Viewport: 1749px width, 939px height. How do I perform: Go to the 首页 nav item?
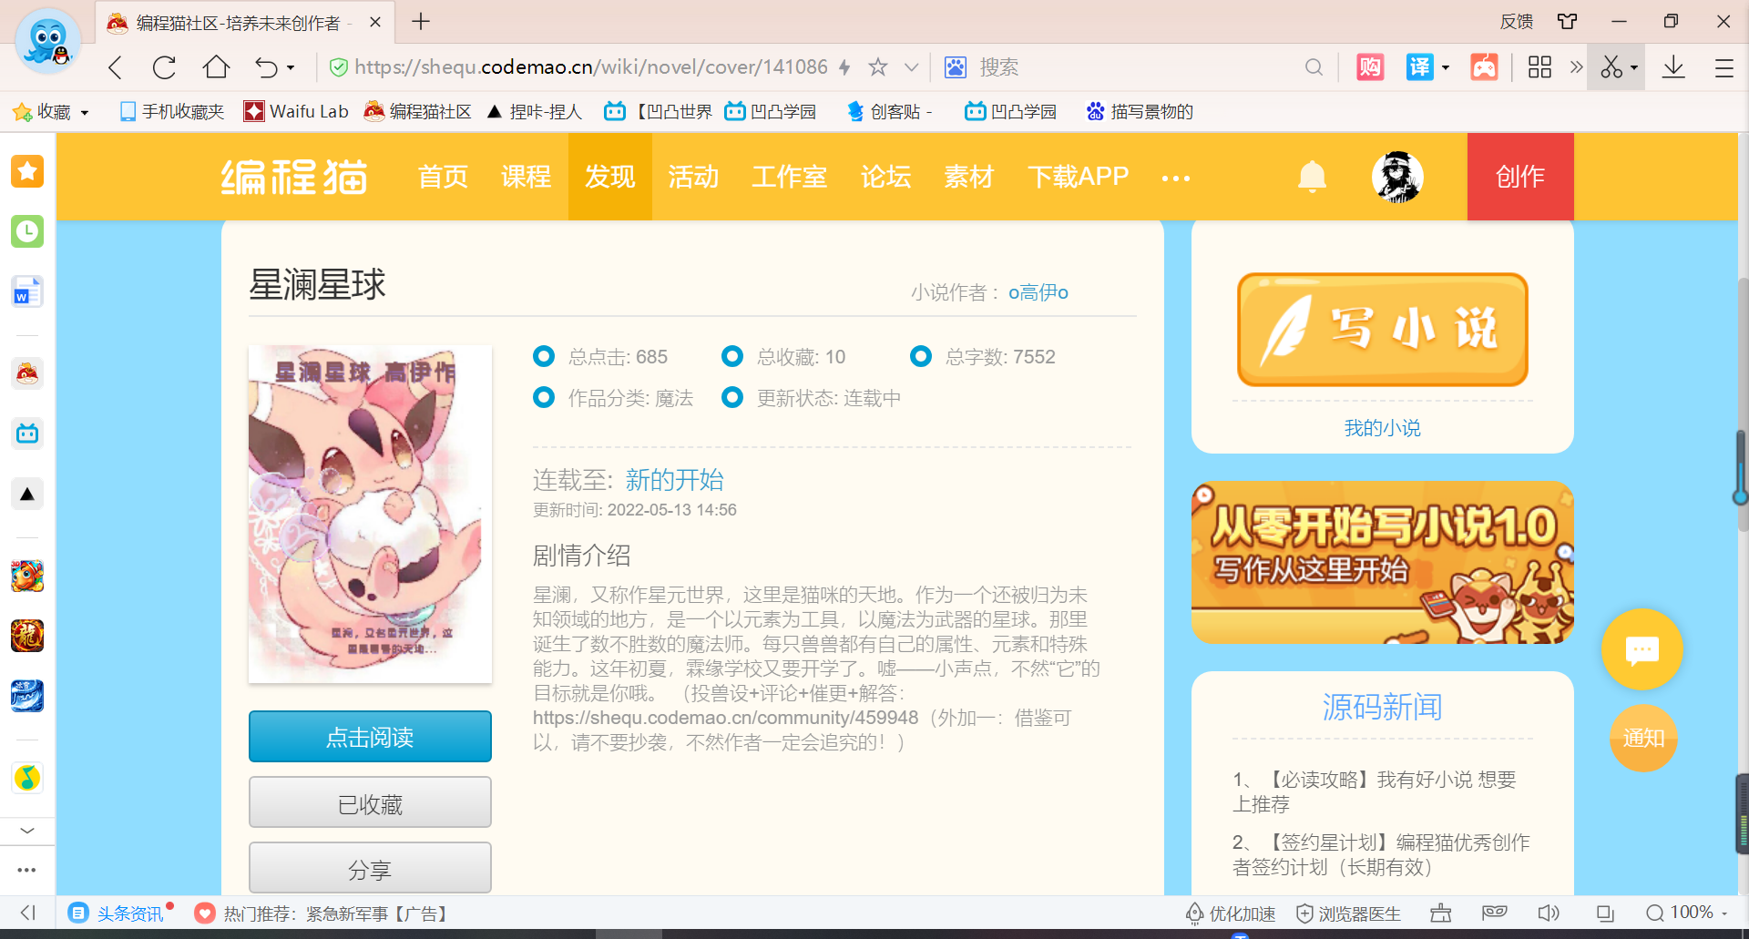[443, 177]
